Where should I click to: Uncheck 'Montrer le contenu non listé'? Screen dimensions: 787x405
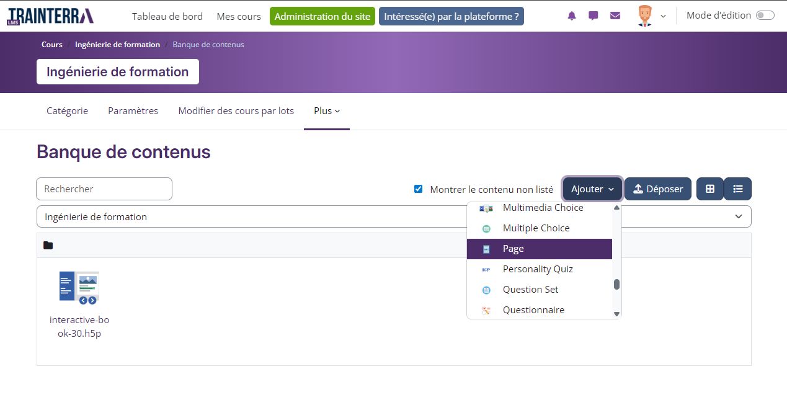coord(418,189)
